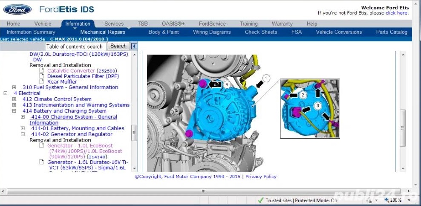Expand 413 Instrumentation and Warning Systems node
The height and width of the screenshot is (206, 421).
tap(14, 105)
